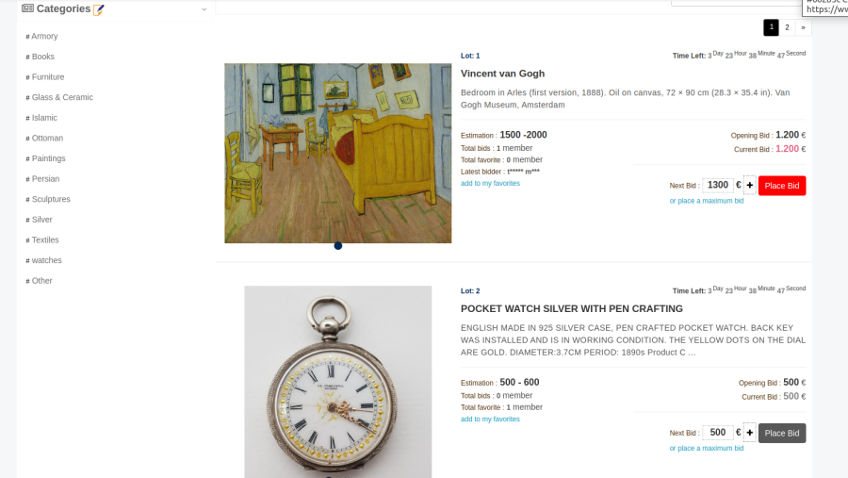Go to page 2 of lots
848x478 pixels.
(787, 27)
